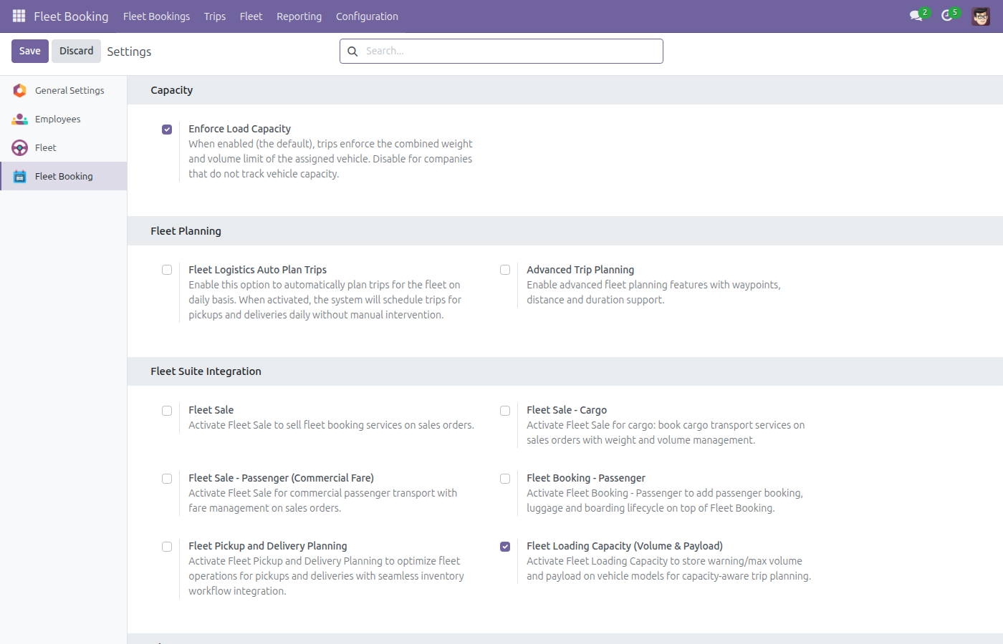Select Employees settings tab
The image size is (1003, 644).
click(x=64, y=119)
